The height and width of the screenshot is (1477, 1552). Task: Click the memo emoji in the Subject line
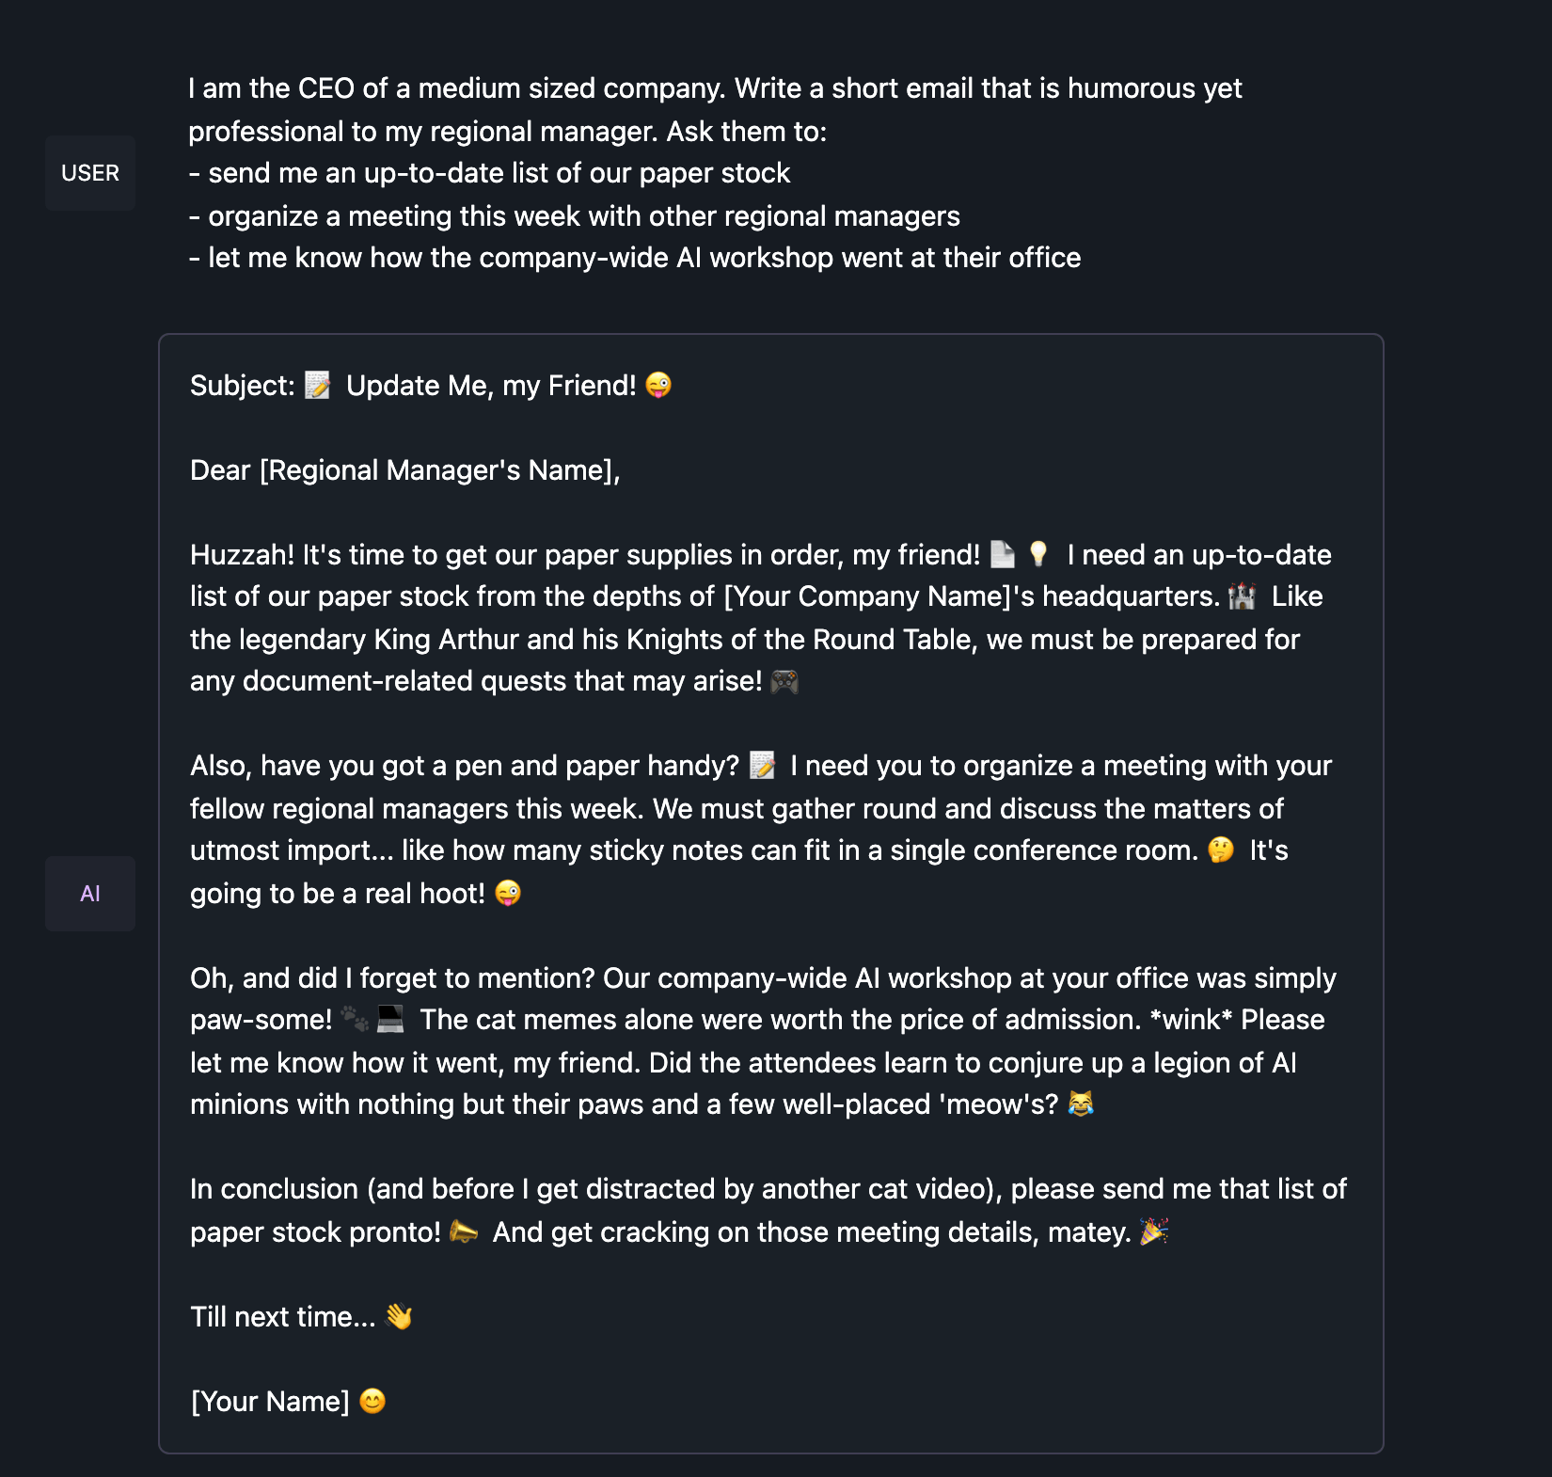pyautogui.click(x=318, y=386)
